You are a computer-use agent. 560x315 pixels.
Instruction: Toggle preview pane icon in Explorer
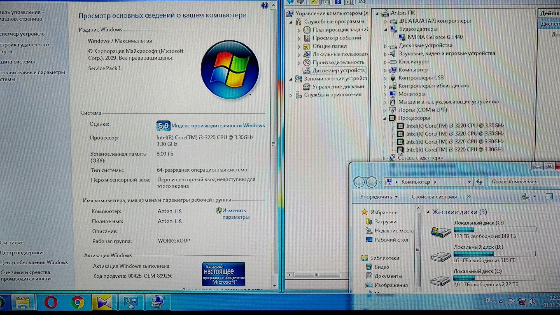coord(549,197)
